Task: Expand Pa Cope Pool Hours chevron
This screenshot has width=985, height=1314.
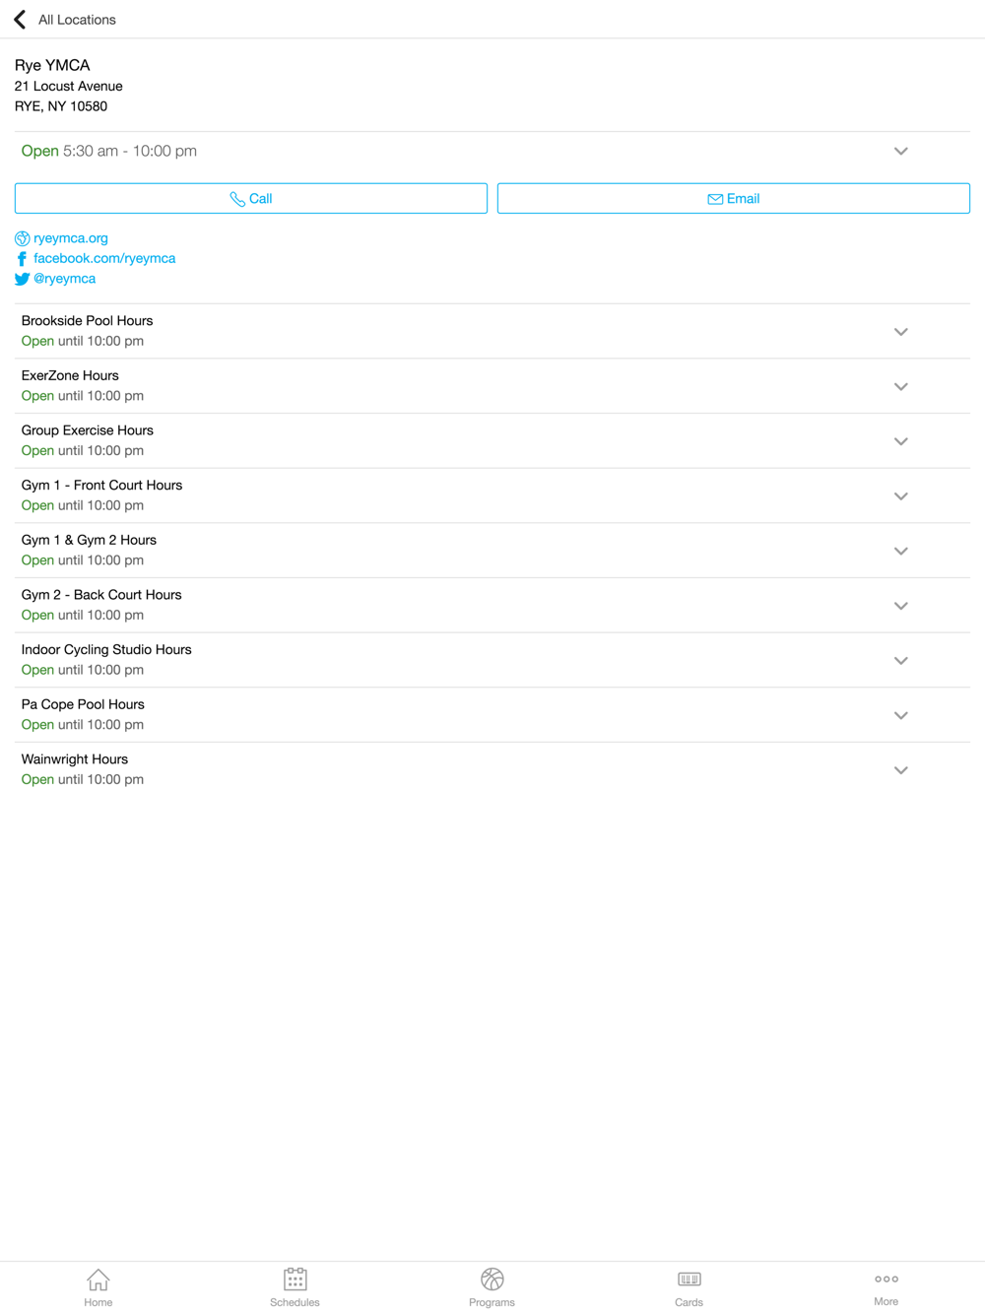Action: 900,715
